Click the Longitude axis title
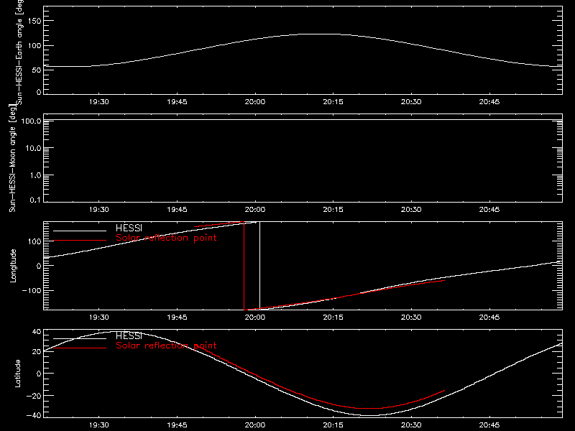Image resolution: width=575 pixels, height=431 pixels. 13,266
